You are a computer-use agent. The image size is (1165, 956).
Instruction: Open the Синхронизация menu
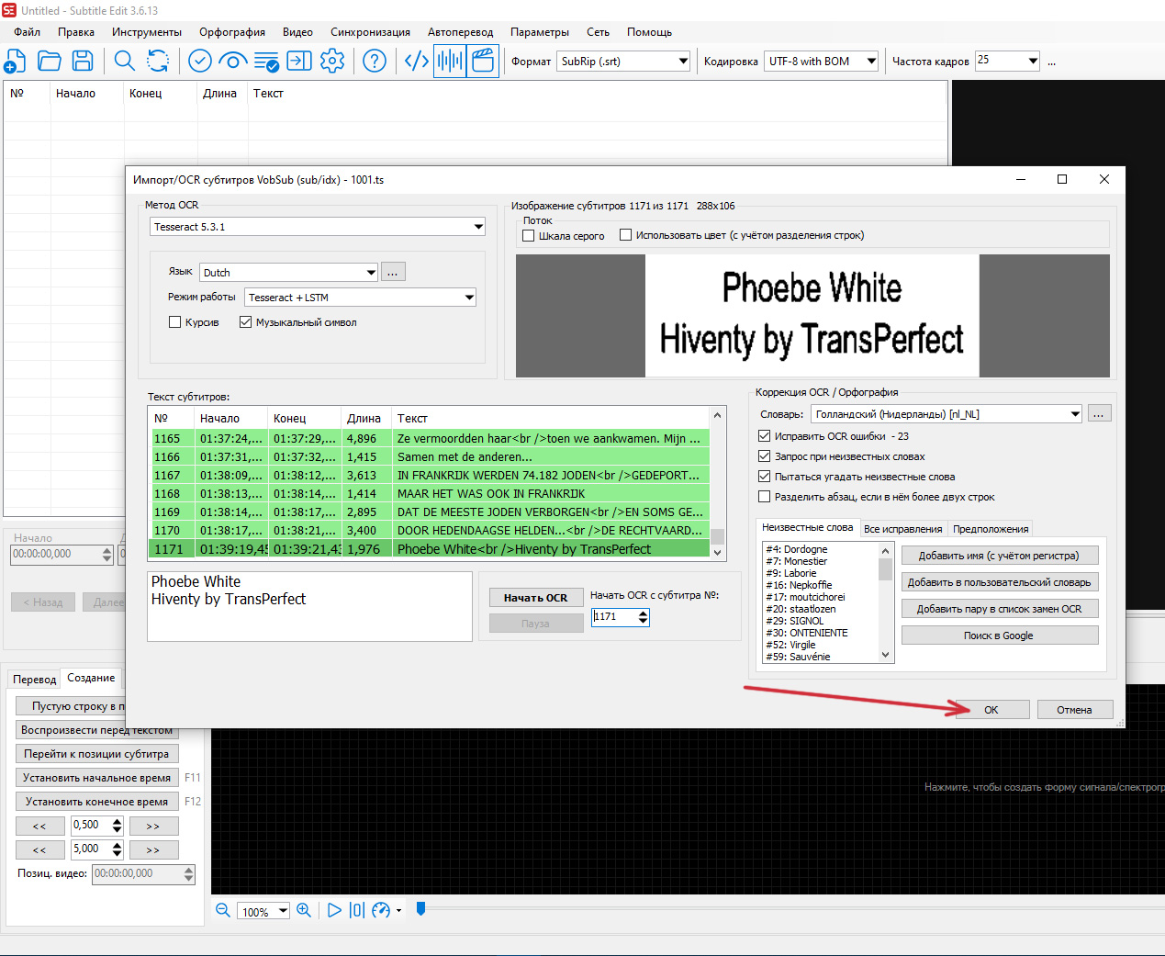[x=370, y=31]
